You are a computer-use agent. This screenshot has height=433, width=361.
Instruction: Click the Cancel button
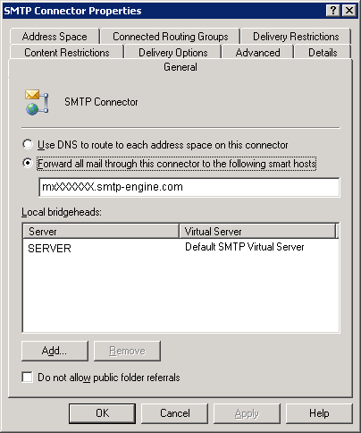point(174,413)
